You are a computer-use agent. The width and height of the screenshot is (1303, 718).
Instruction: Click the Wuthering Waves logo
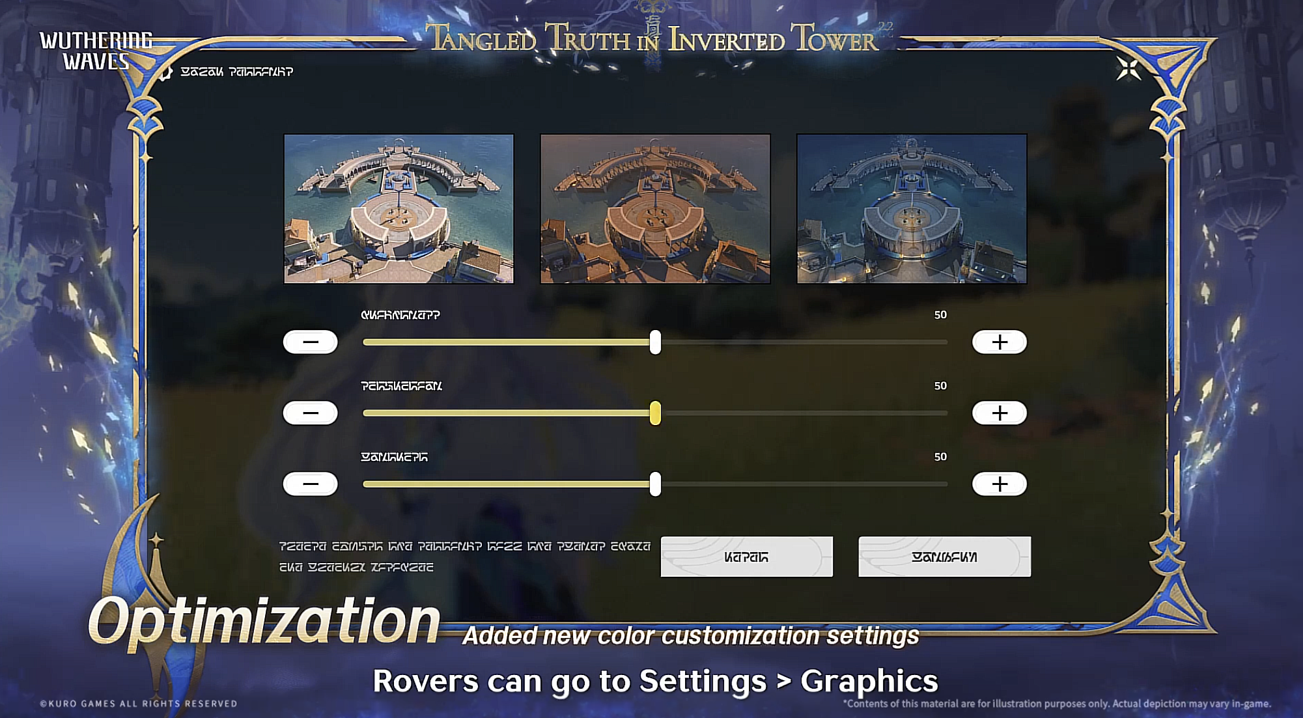tap(96, 51)
